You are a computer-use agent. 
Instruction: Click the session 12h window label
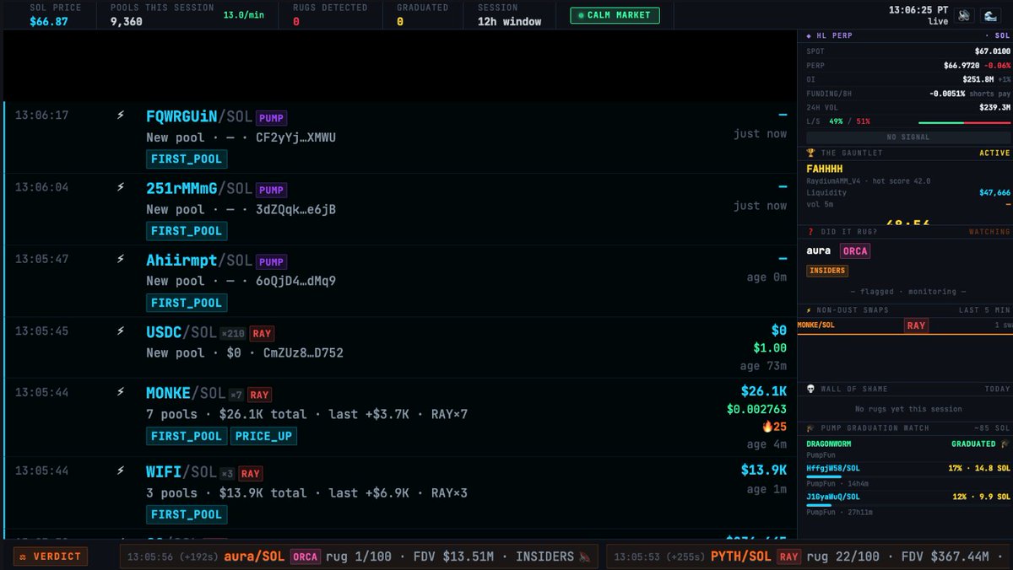[509, 21]
